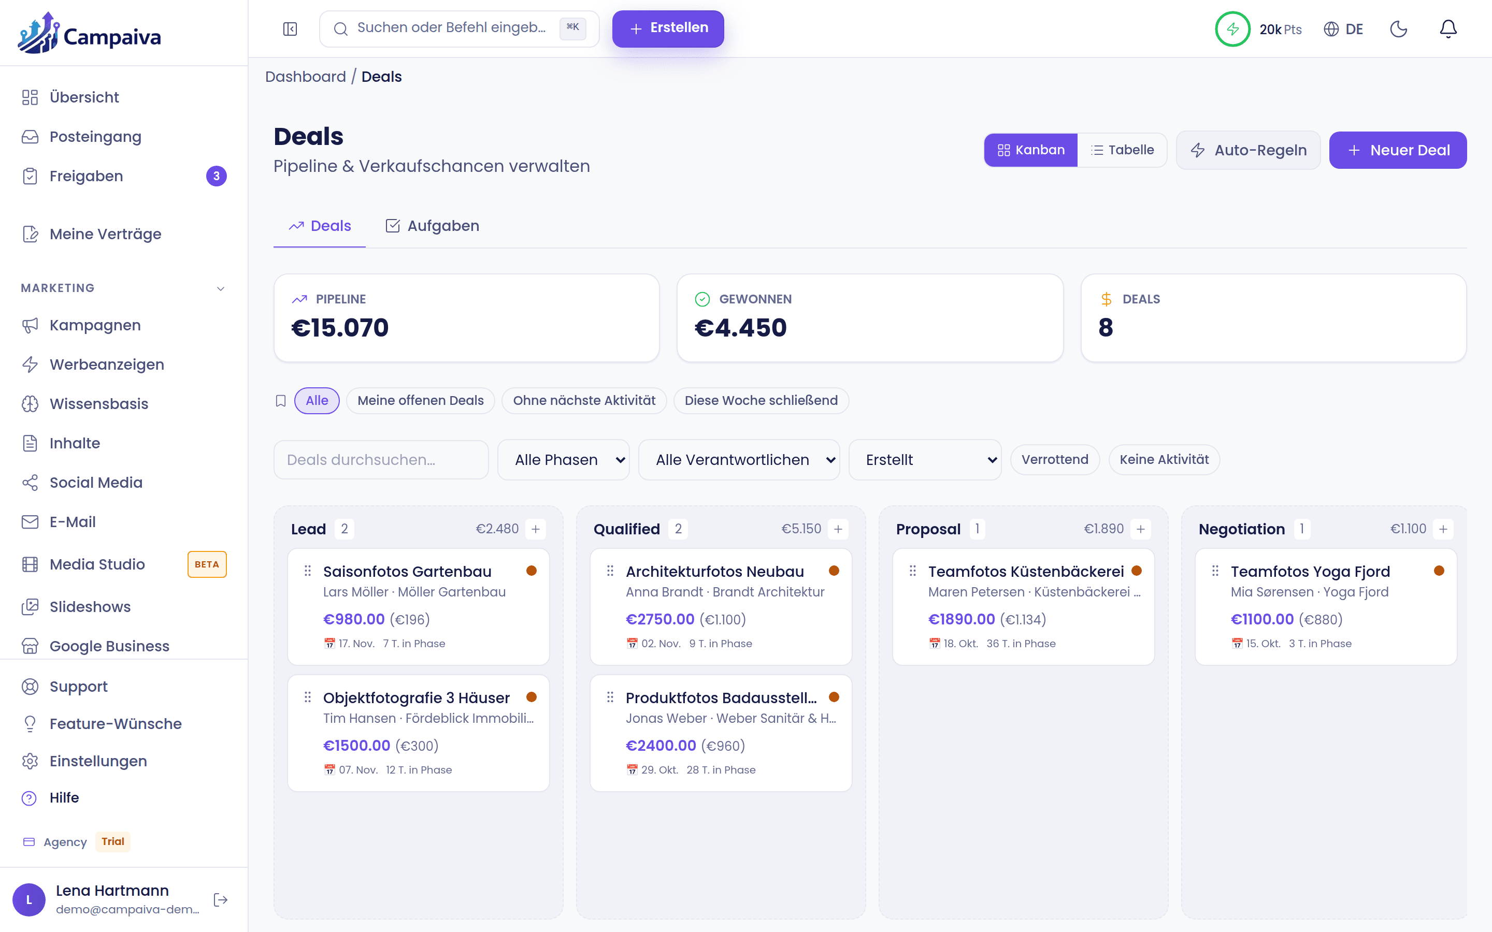1492x932 pixels.
Task: Switch to the Aufgaben tab
Action: pos(432,226)
